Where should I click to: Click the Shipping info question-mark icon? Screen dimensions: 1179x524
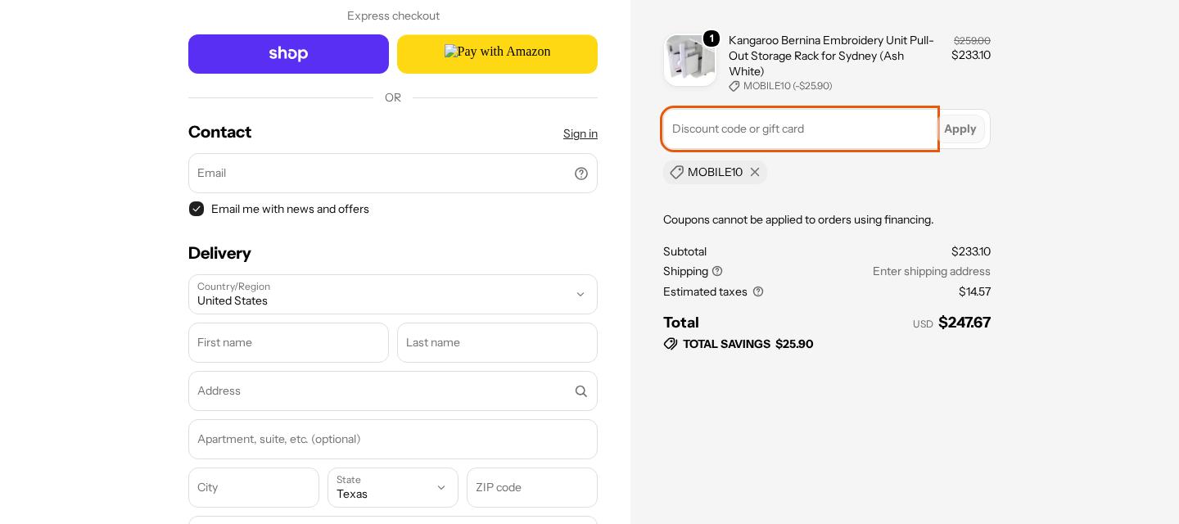tap(717, 271)
